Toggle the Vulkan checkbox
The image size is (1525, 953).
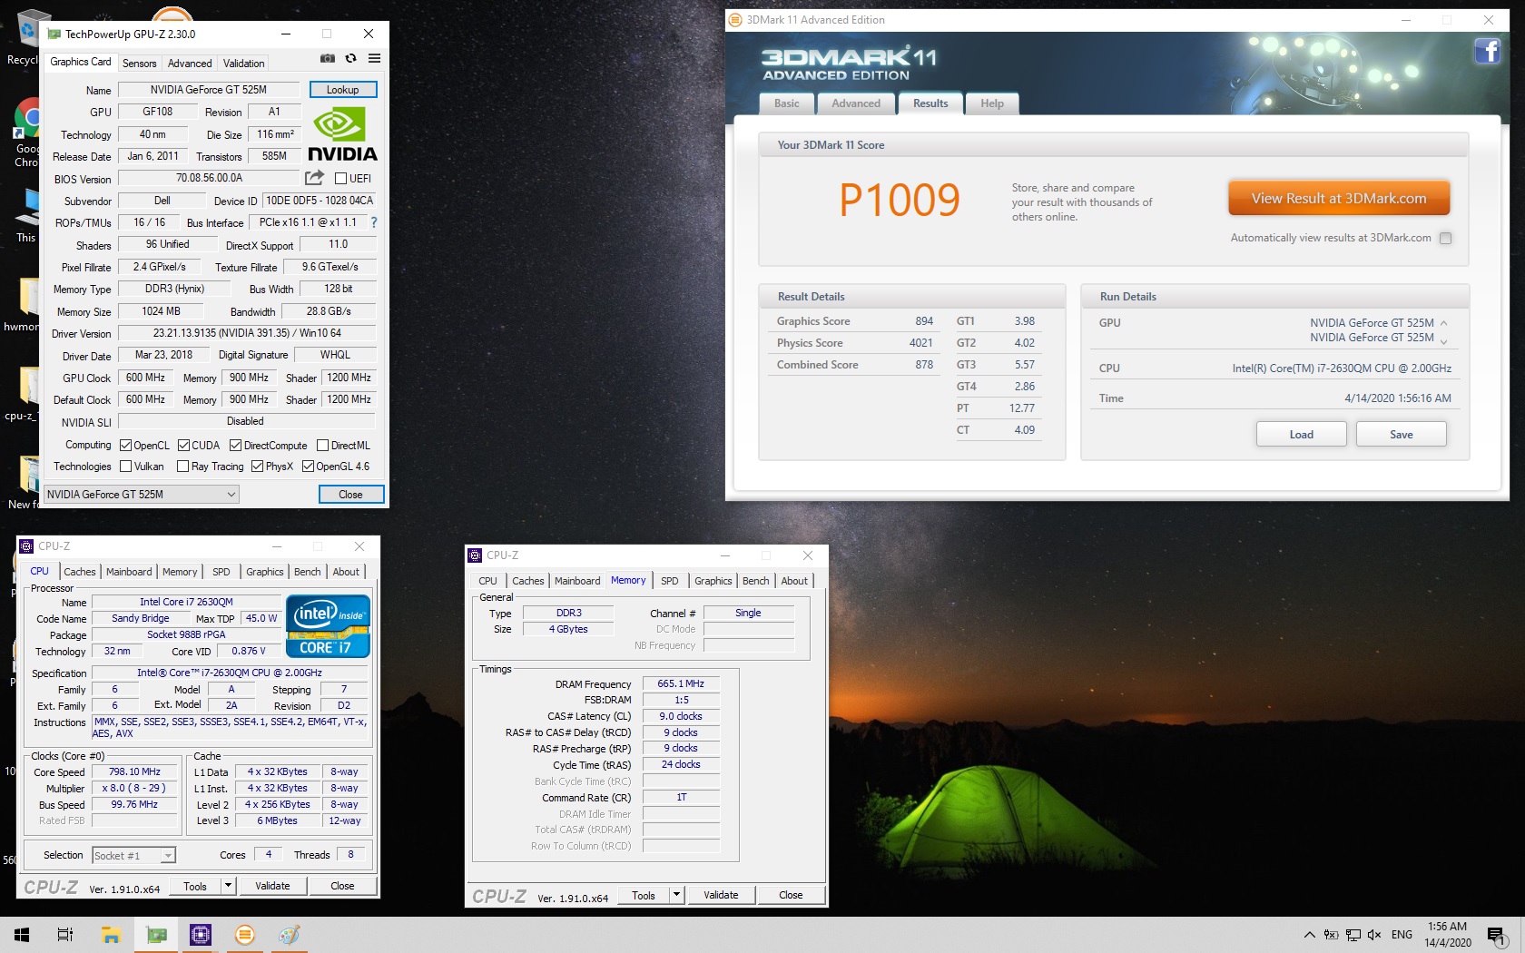[x=126, y=467]
